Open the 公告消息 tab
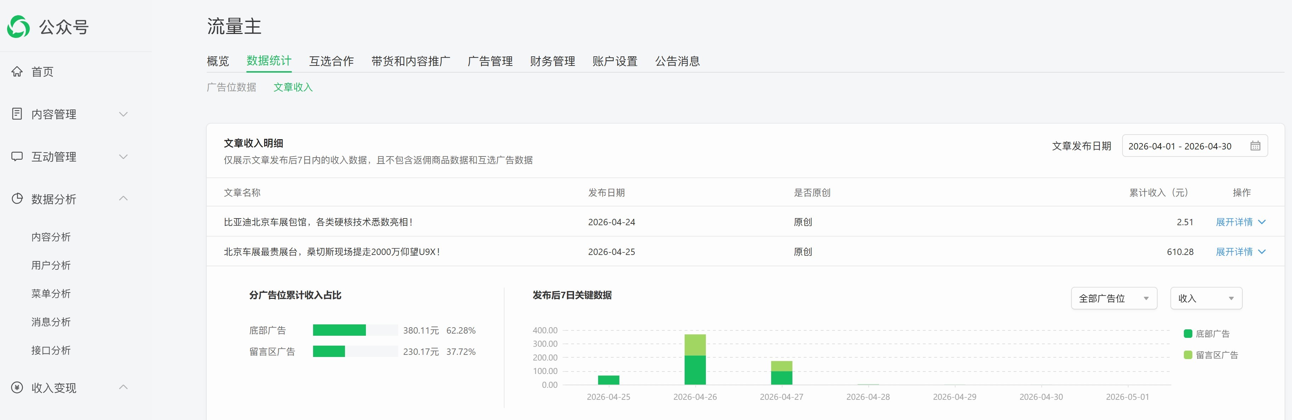Screen dimensions: 1292x420 point(677,61)
